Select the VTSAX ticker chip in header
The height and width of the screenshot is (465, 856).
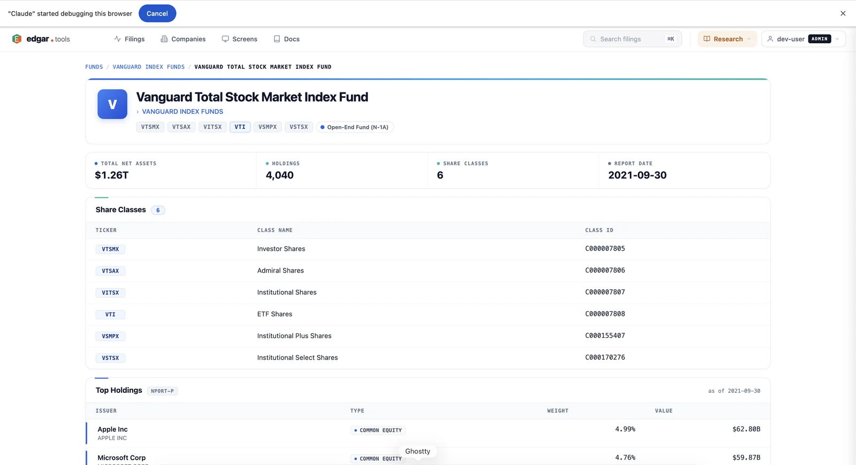181,127
